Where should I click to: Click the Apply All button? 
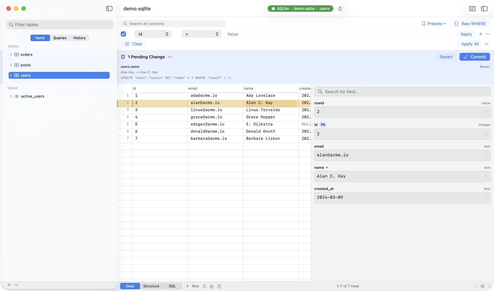(470, 44)
